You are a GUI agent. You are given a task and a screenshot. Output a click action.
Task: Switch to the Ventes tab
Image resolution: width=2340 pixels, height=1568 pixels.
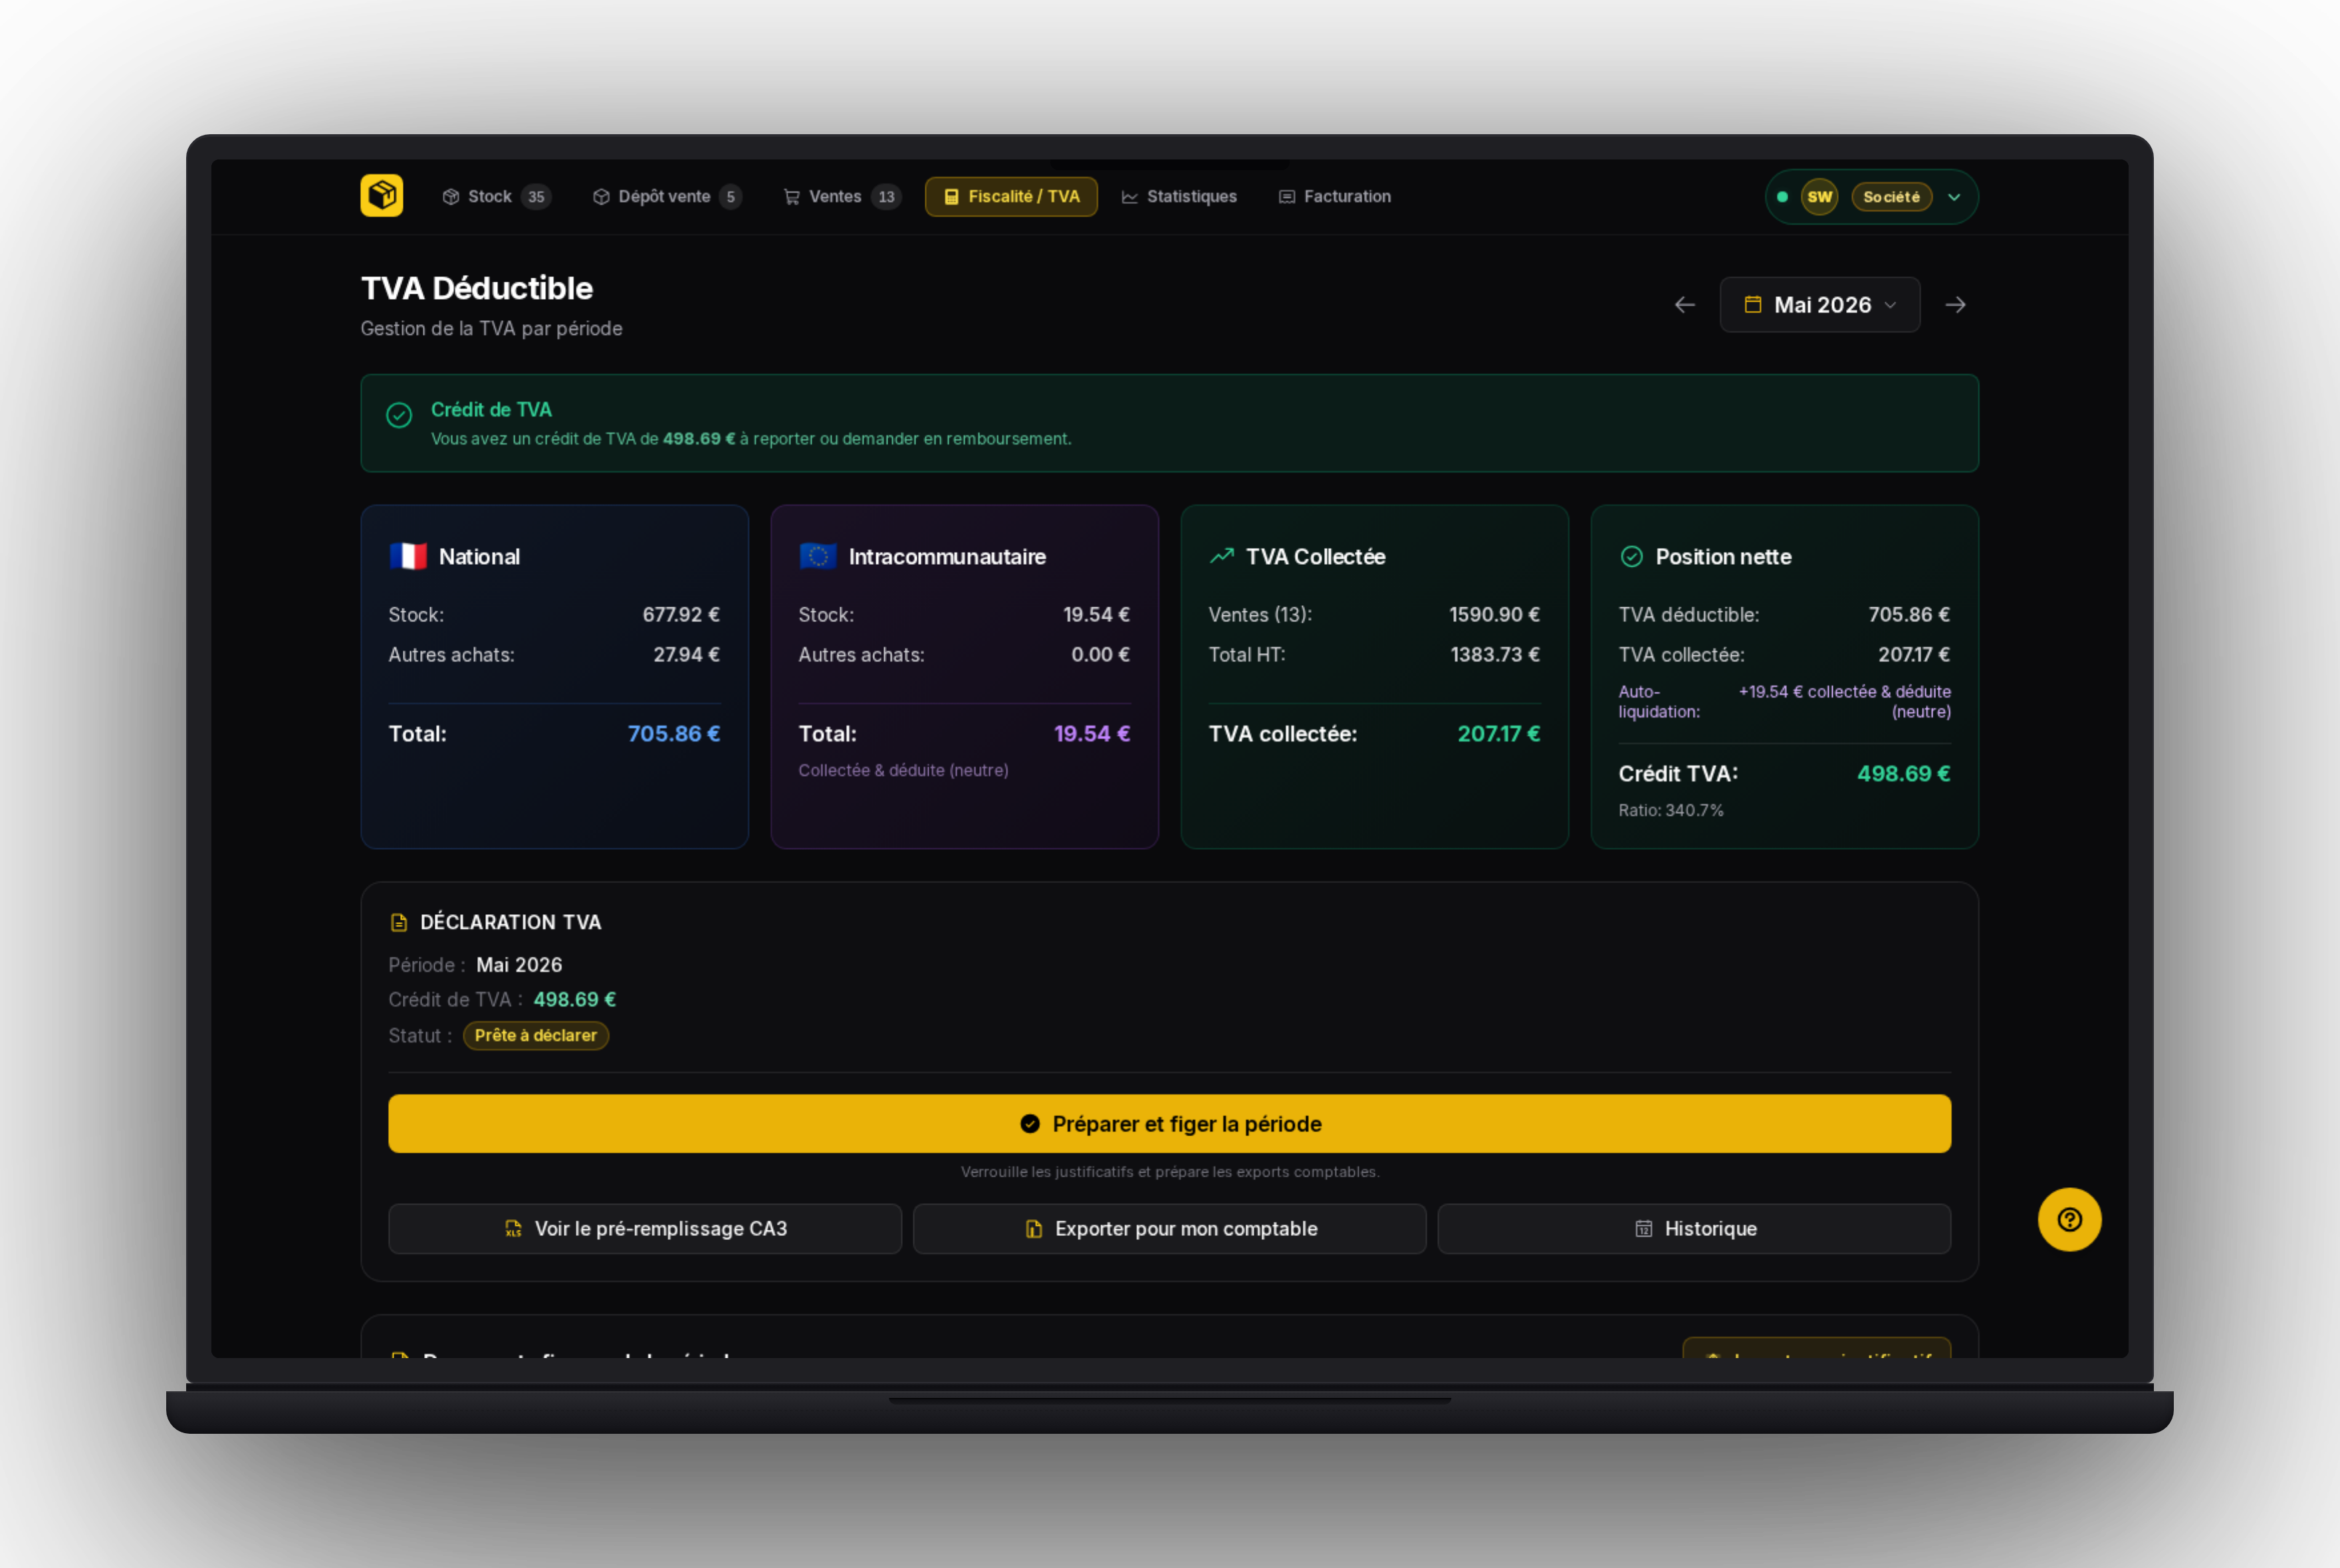[x=842, y=197]
